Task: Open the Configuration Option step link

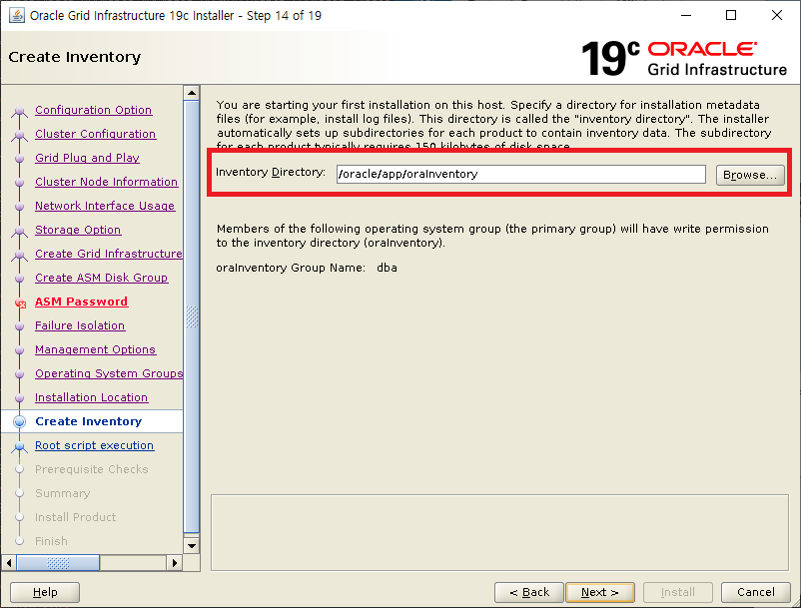Action: pos(94,110)
